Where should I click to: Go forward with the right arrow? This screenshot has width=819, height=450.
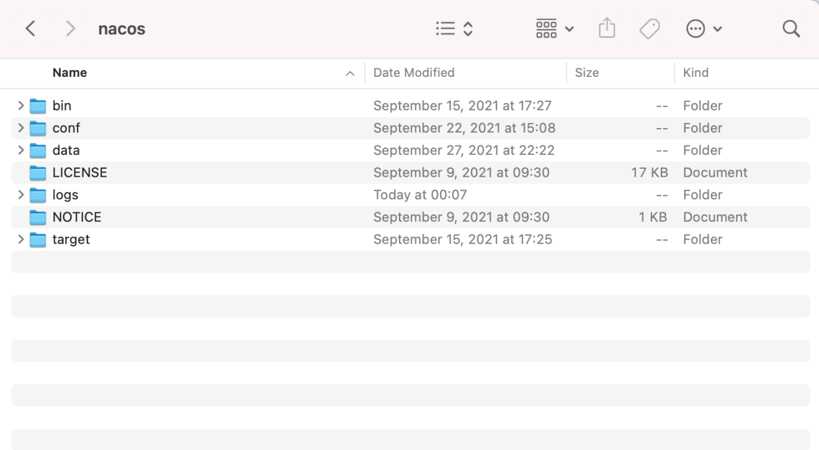pyautogui.click(x=71, y=29)
